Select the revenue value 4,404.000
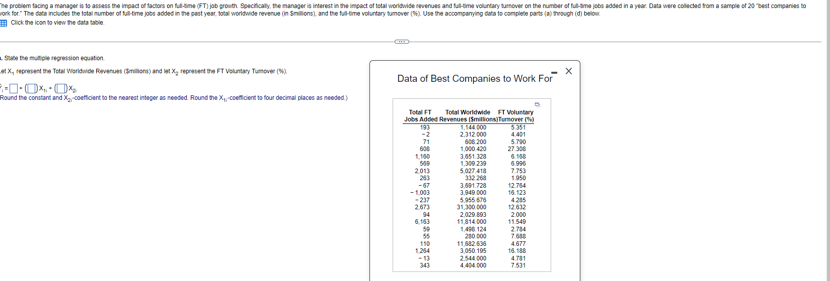Image resolution: width=830 pixels, height=281 pixels. (x=473, y=265)
